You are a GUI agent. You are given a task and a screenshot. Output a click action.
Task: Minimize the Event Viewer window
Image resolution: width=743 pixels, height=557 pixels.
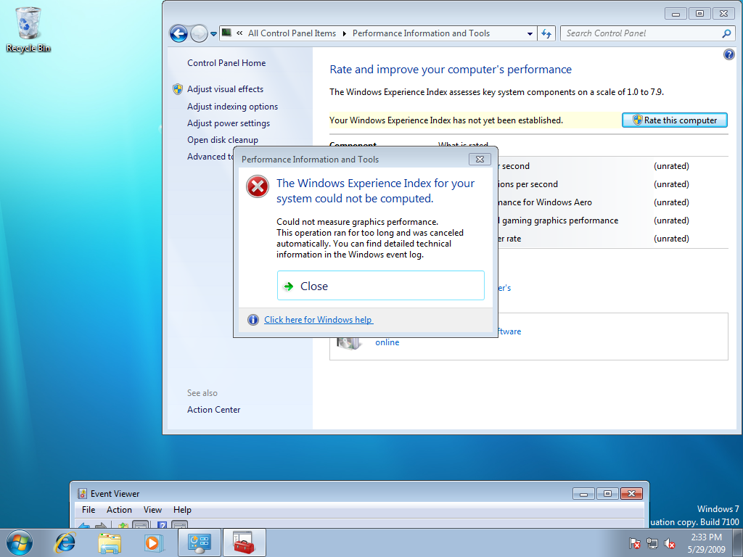pyautogui.click(x=584, y=493)
